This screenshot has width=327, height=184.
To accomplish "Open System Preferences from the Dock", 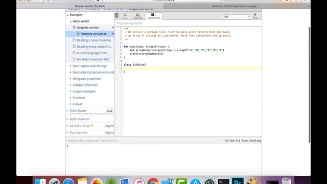I will click(x=209, y=181).
